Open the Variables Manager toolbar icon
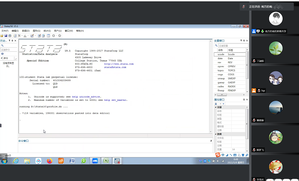The width and height of the screenshot is (299, 181). [48, 35]
